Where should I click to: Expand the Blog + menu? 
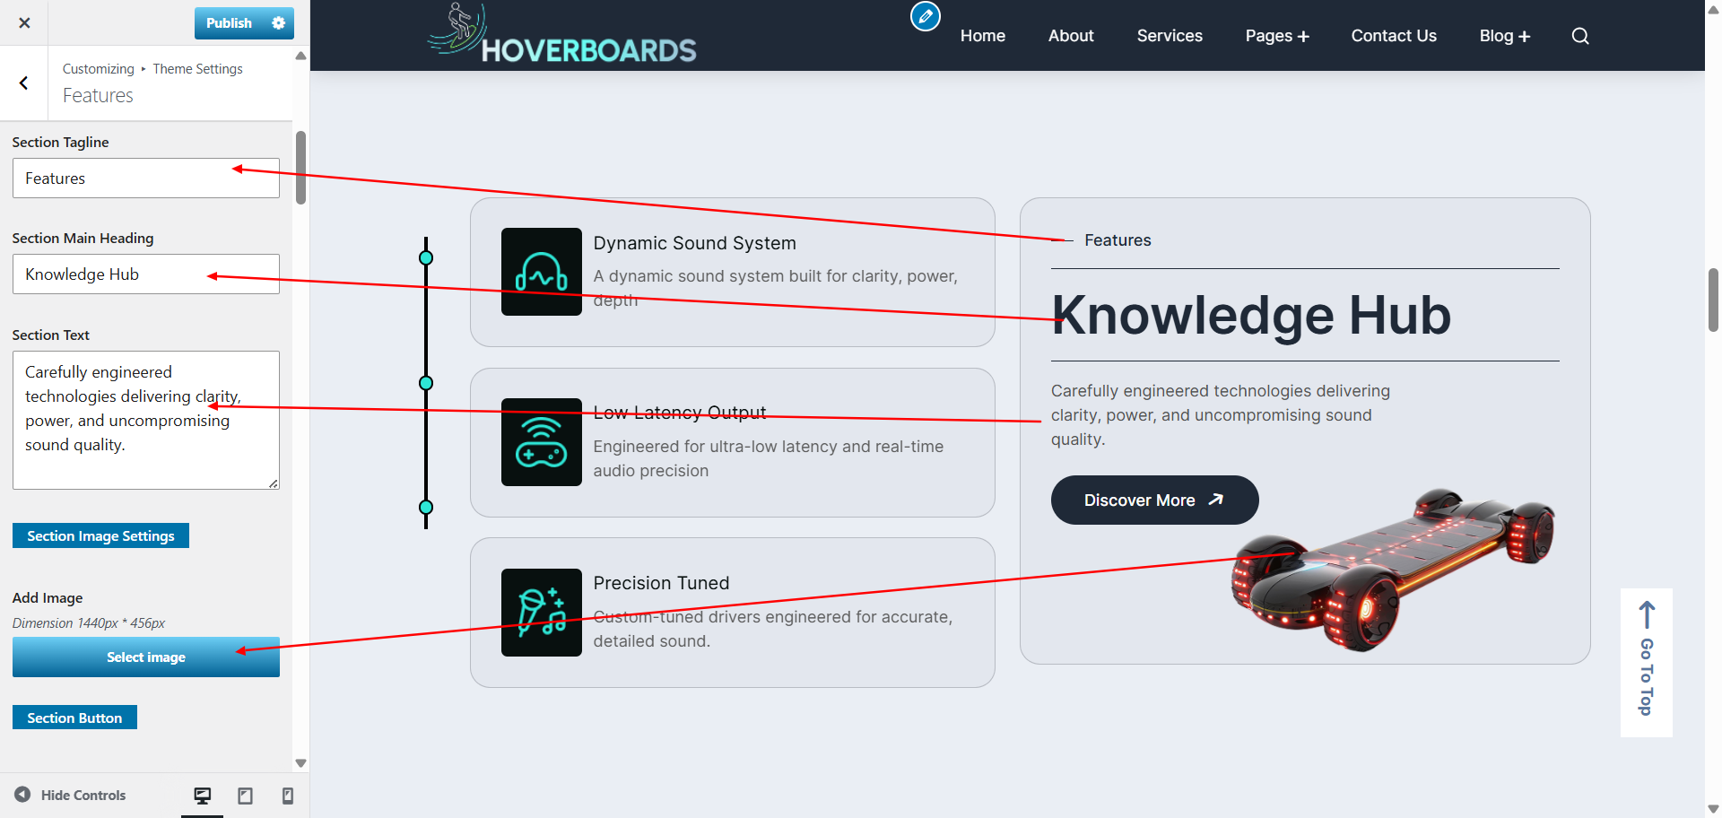pos(1505,36)
